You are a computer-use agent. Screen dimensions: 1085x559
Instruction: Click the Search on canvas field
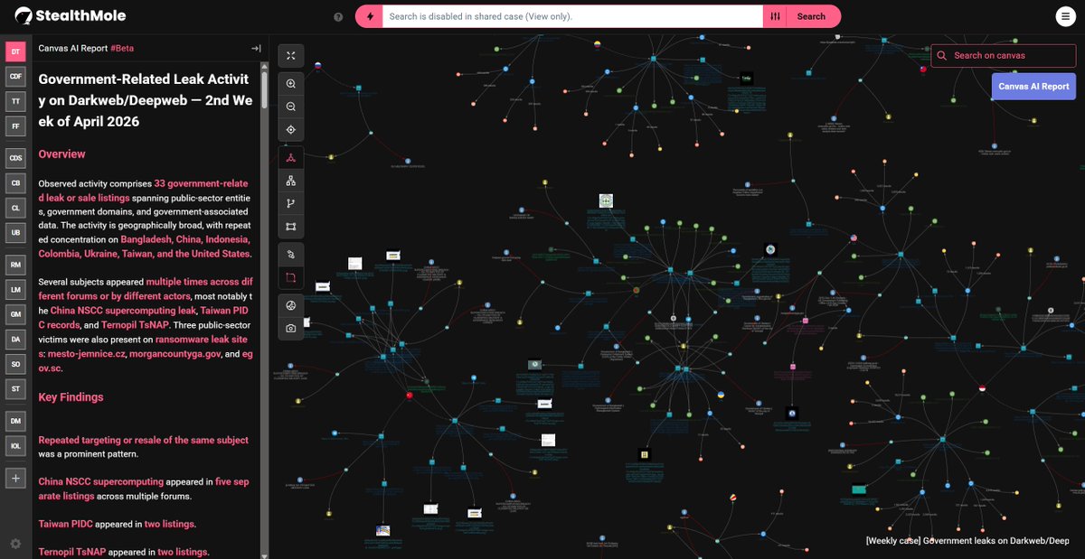(x=1004, y=55)
